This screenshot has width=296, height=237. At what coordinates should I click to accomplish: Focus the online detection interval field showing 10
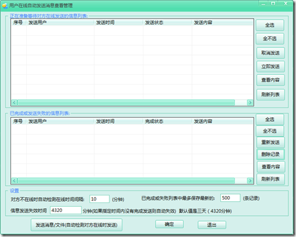(x=99, y=199)
